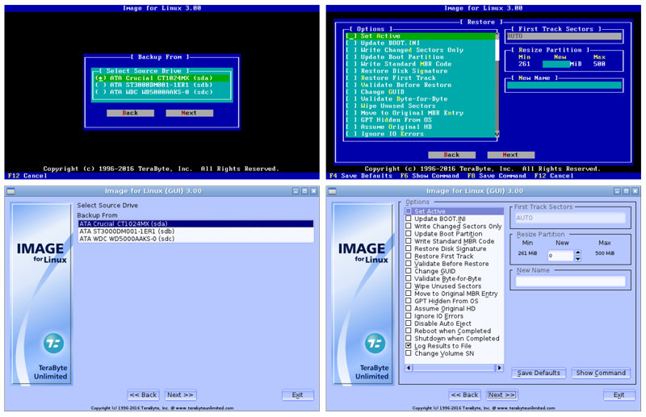Screen dimensions: 646x417
Task: Click Back in text-mode Restore dialog
Action: pyautogui.click(x=451, y=155)
